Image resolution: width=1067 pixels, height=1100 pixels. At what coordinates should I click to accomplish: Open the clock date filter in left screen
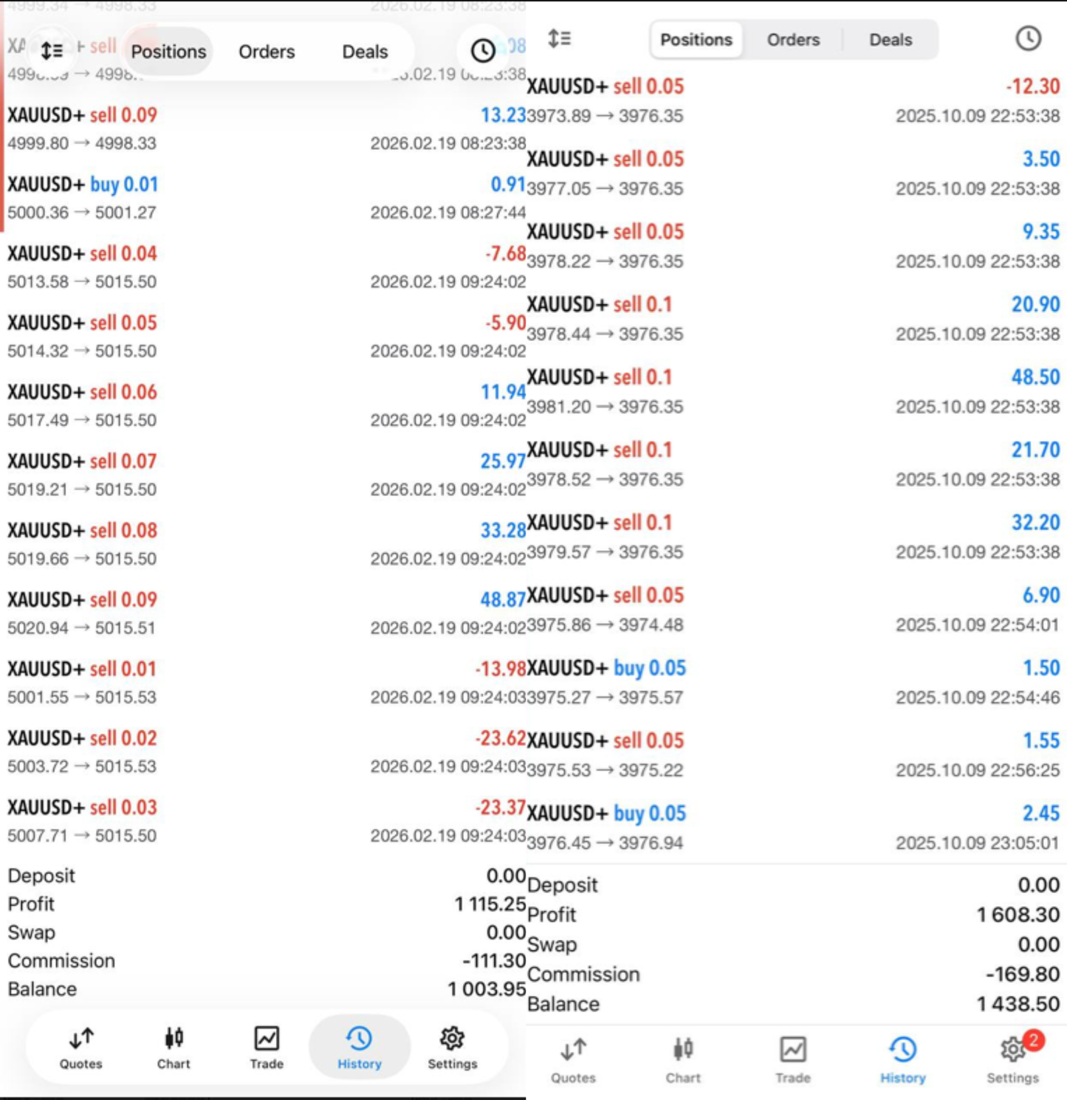coord(483,51)
